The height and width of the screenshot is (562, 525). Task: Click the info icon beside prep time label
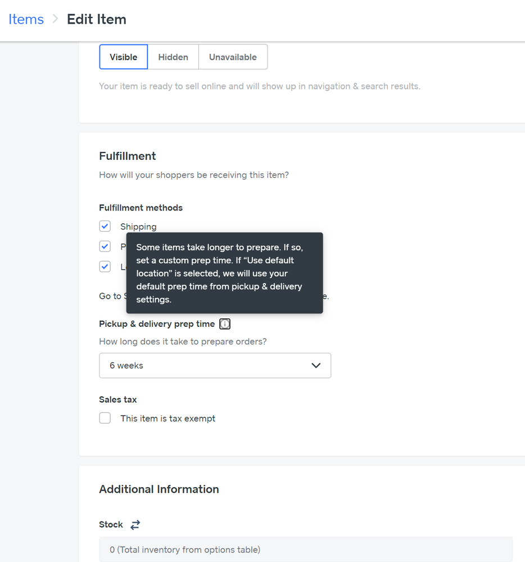(x=224, y=323)
